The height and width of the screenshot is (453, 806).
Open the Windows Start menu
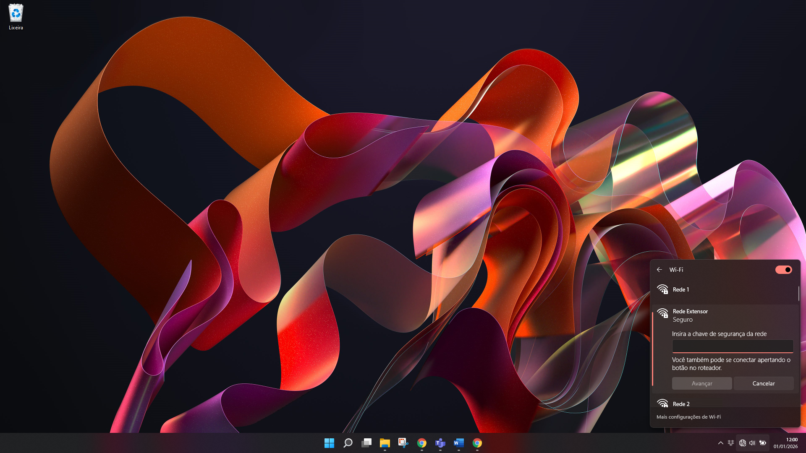(330, 443)
